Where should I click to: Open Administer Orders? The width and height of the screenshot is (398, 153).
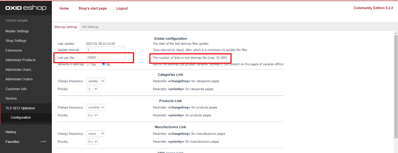coord(19,79)
